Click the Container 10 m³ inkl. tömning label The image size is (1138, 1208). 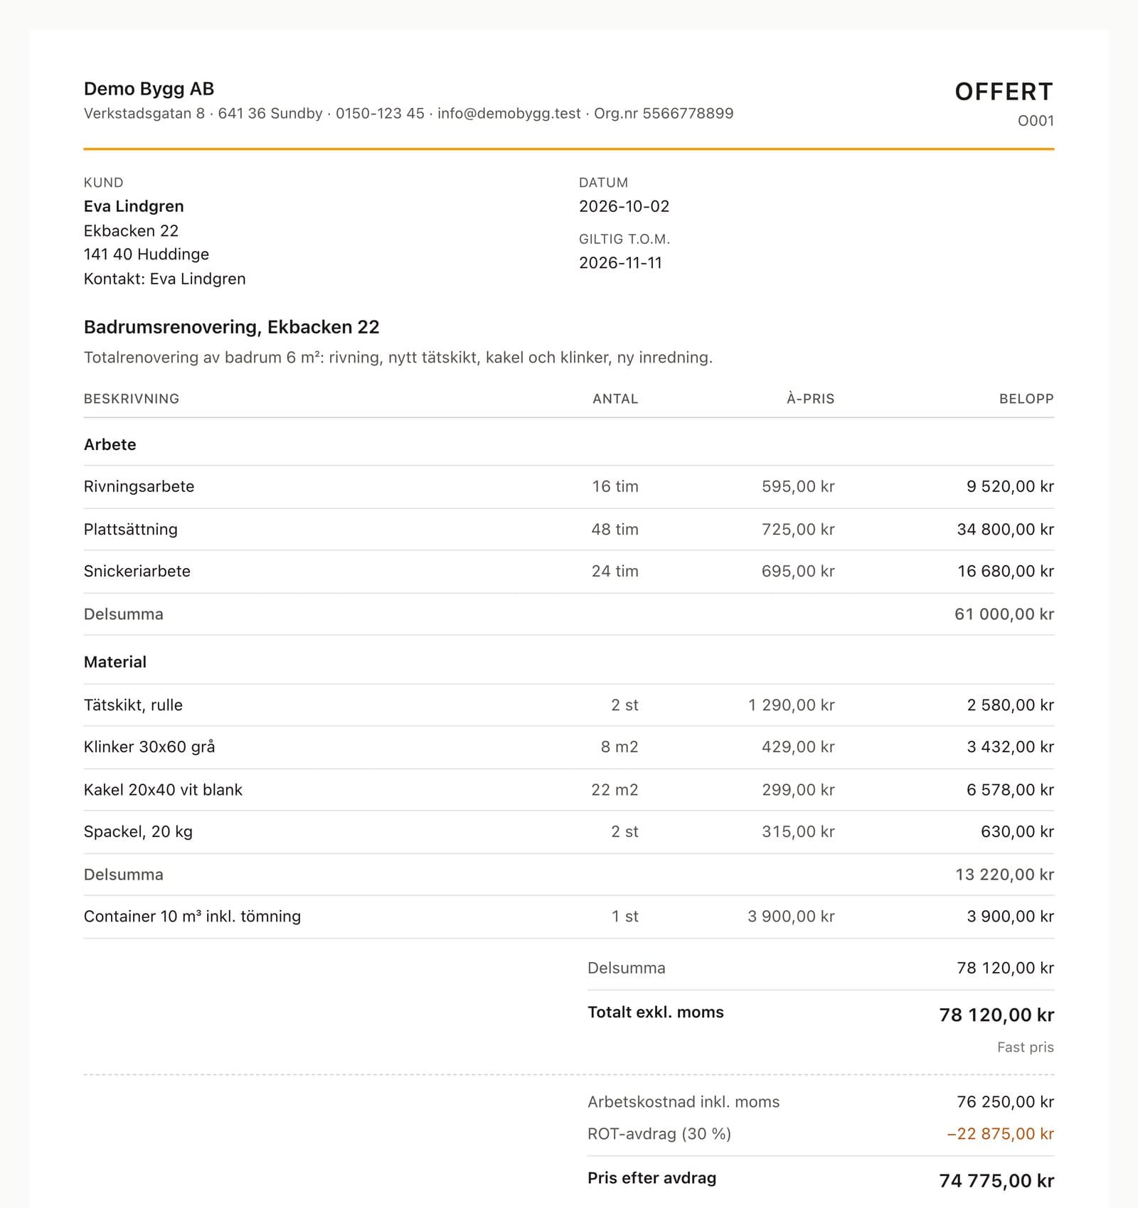coord(192,916)
